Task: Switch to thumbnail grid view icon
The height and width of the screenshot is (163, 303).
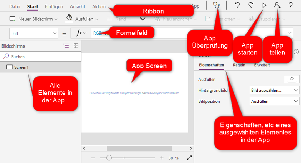Action: point(76,46)
